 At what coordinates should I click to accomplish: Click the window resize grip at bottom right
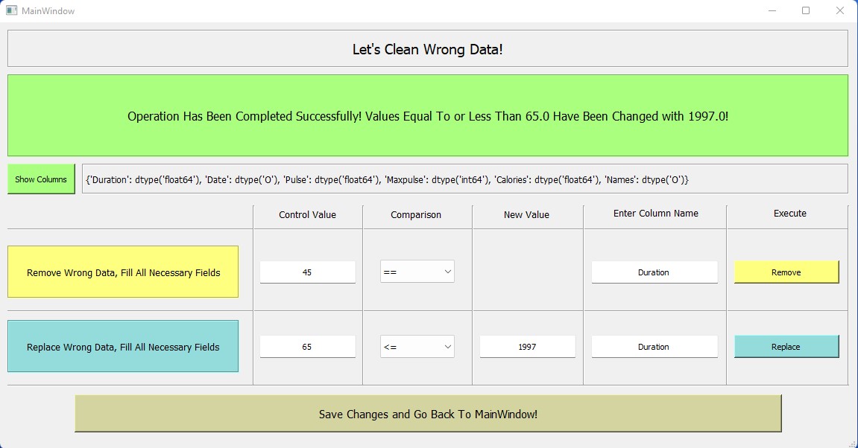pos(853,444)
